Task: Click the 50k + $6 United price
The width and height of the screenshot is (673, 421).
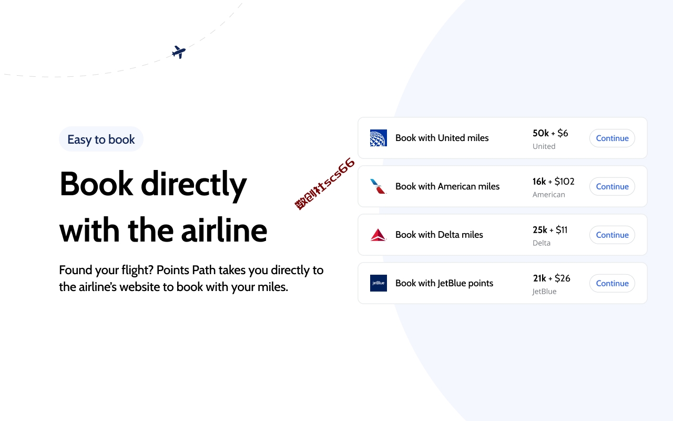Action: click(x=550, y=133)
